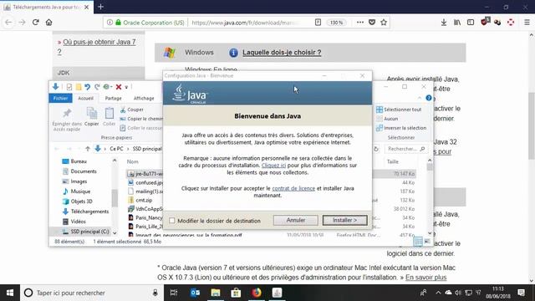The image size is (535, 301).
Task: Select SSD principal (C:) in navigation pane
Action: tap(85, 232)
